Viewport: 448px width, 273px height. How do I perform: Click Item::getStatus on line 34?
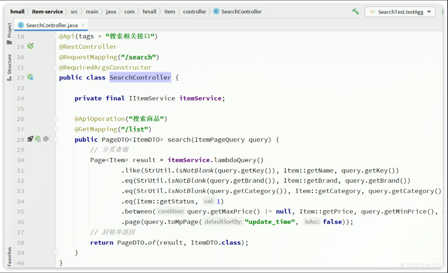165,201
